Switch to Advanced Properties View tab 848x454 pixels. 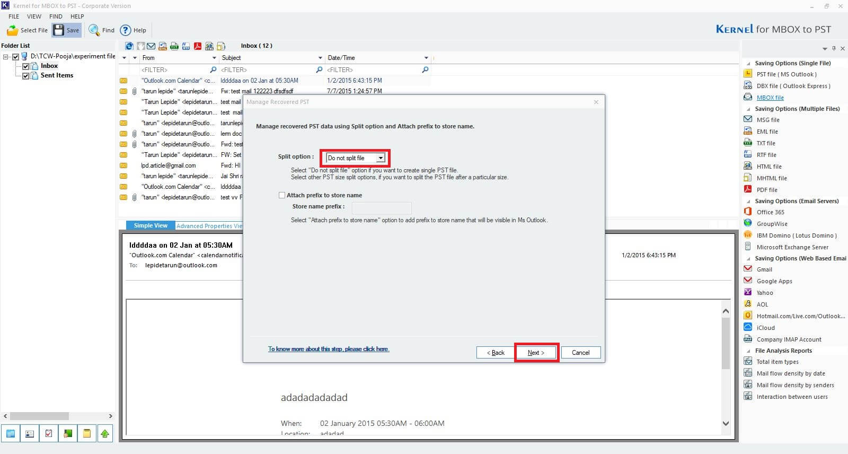[x=209, y=226]
